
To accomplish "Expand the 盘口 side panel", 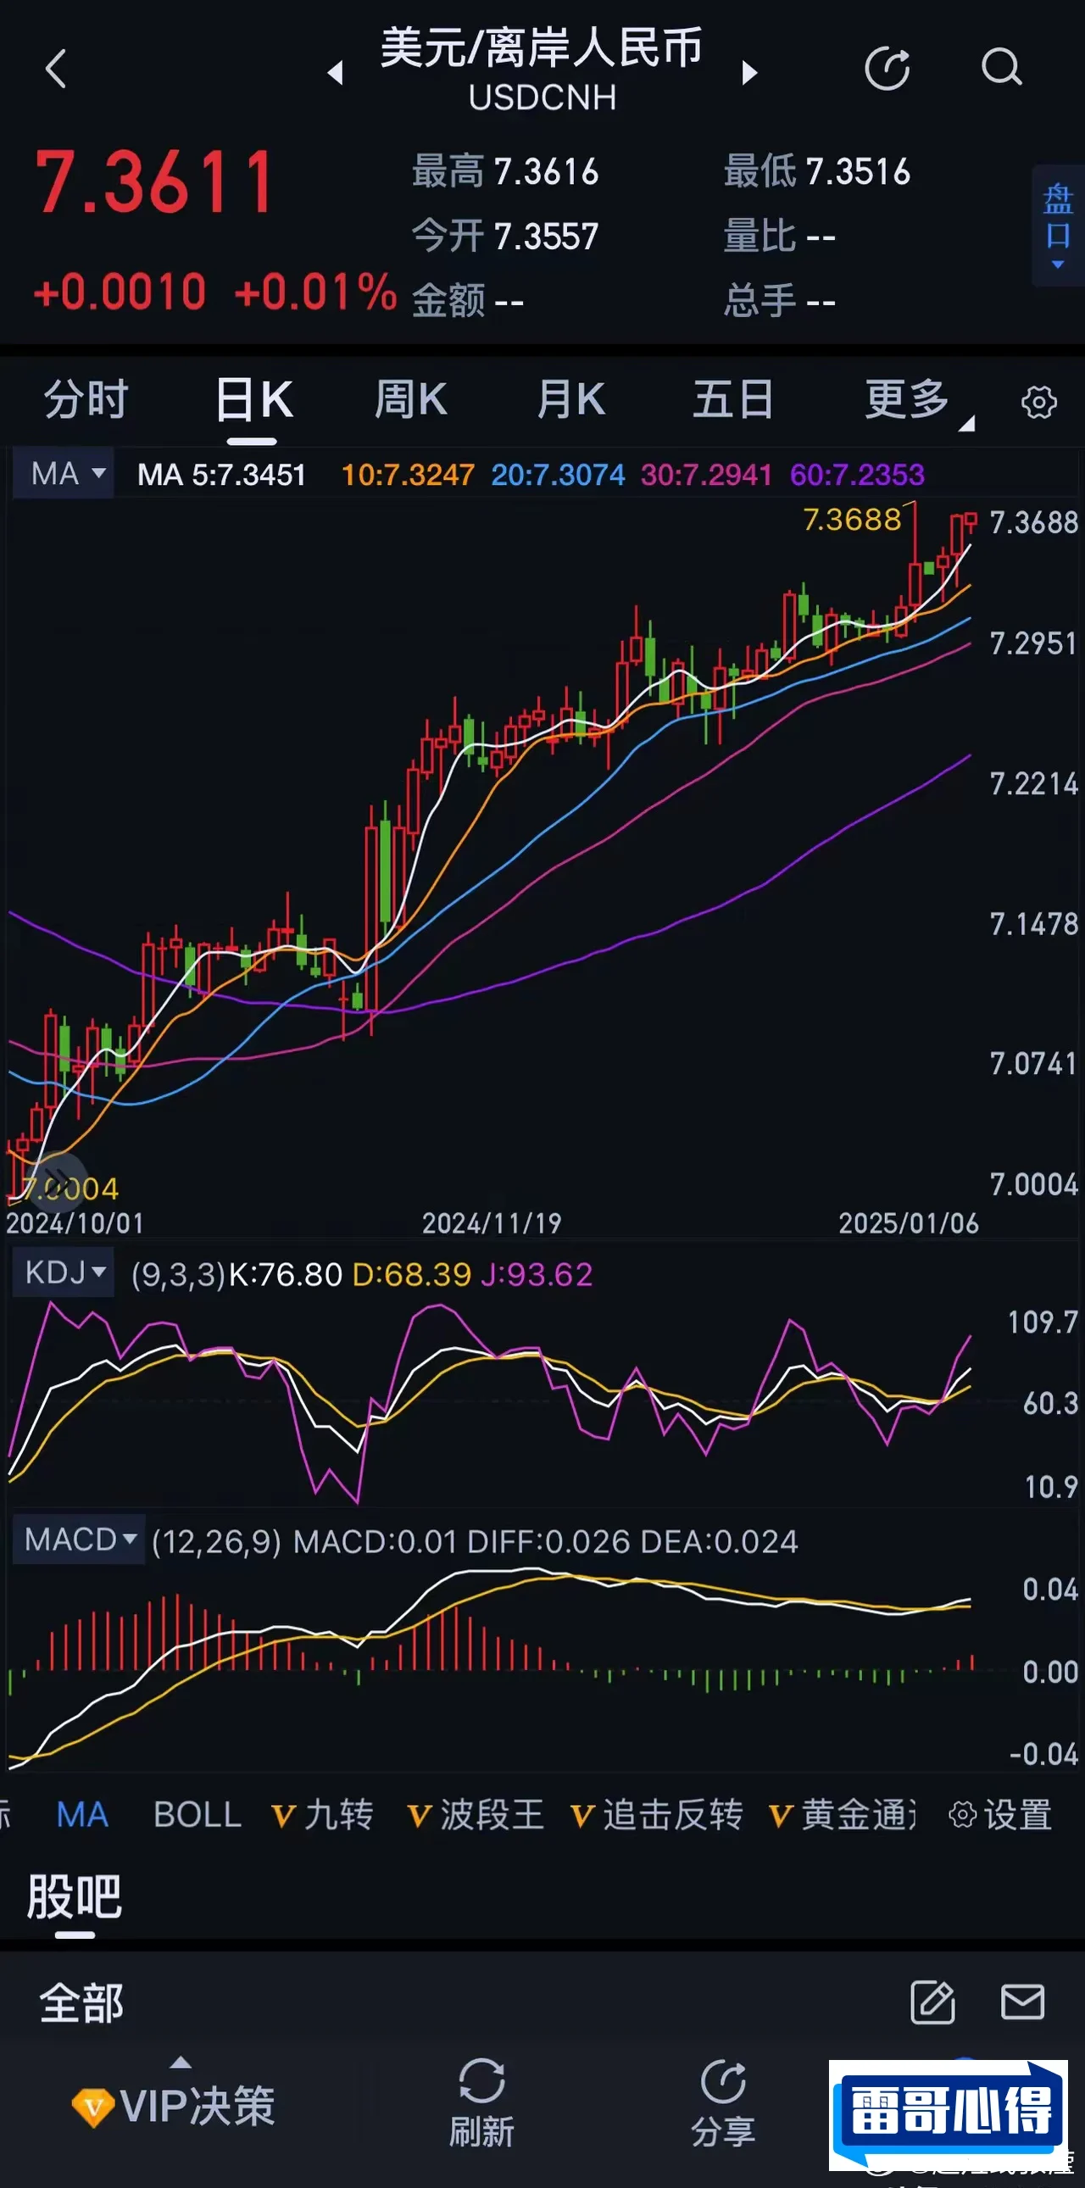I will click(x=1058, y=225).
